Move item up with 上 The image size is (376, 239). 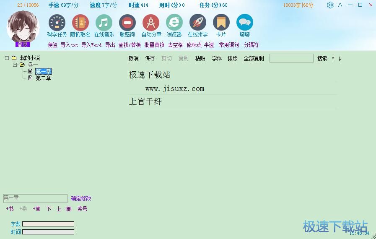point(59,209)
